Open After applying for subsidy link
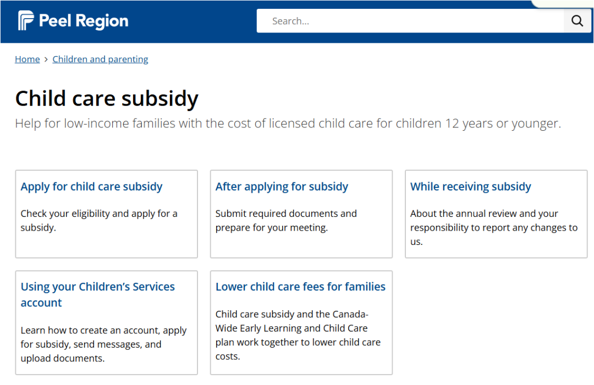Viewport: 594px width, 385px height. click(282, 186)
